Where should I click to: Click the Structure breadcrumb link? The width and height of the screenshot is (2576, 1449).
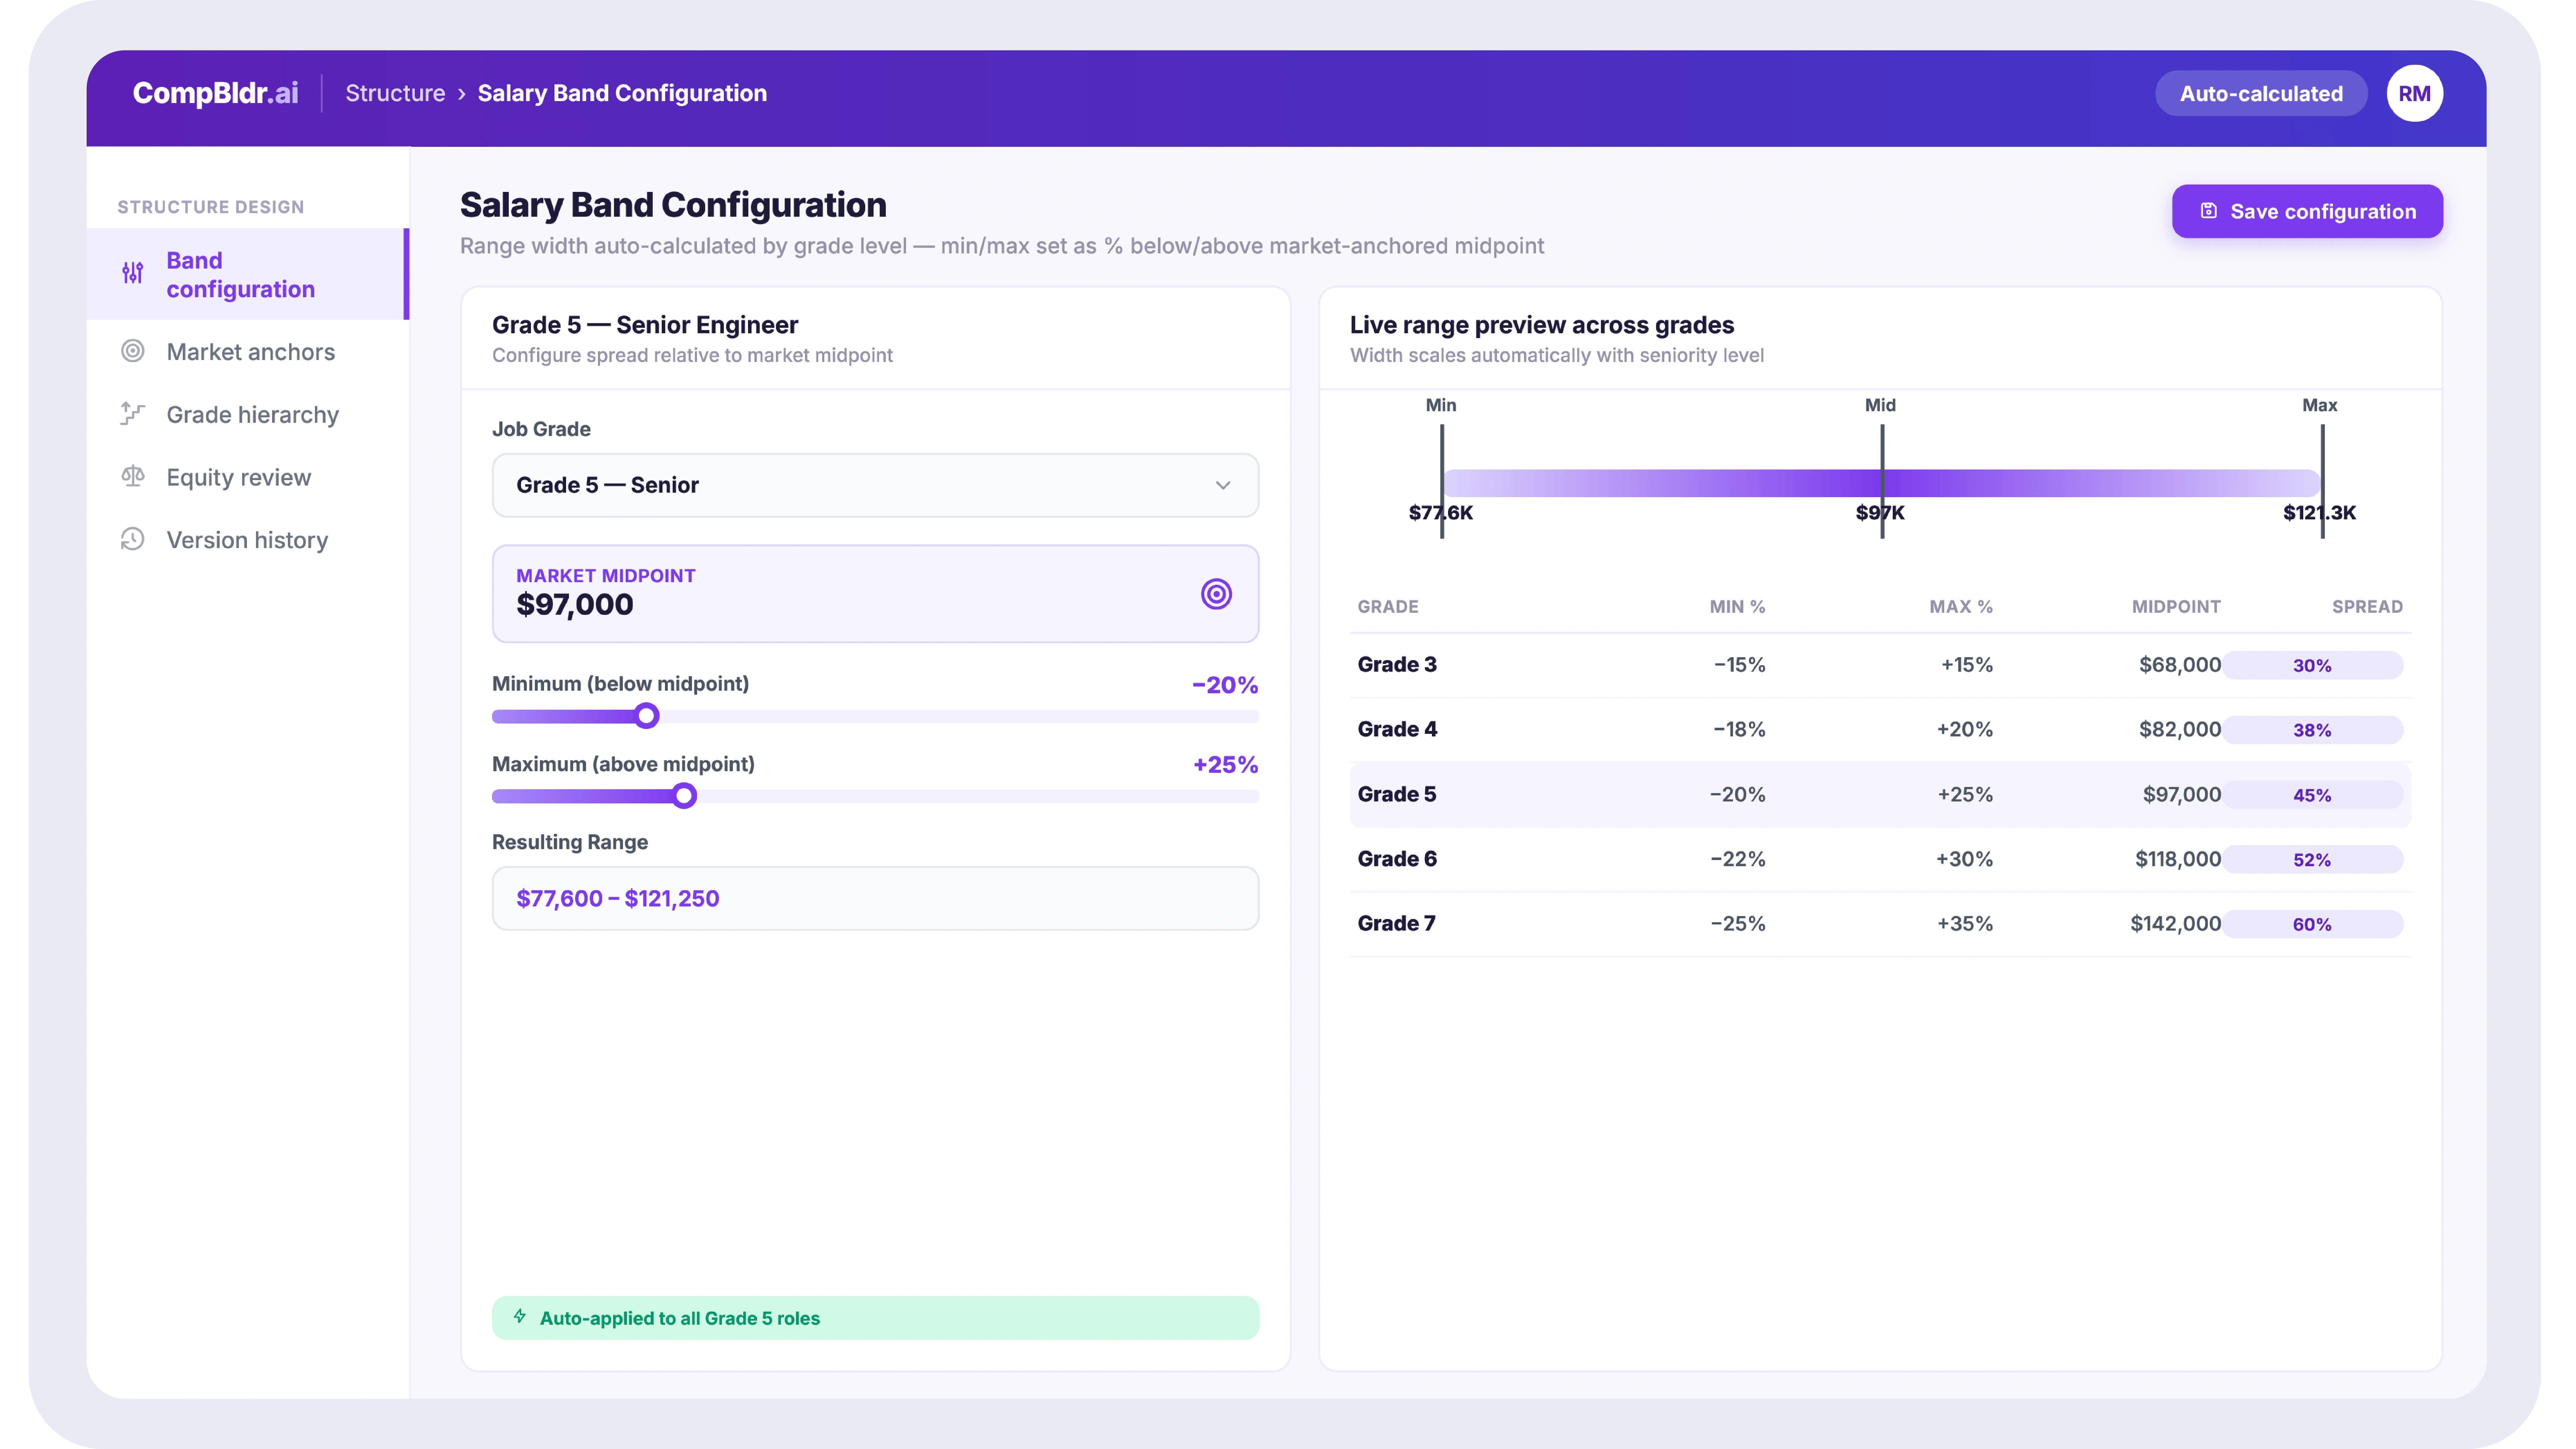point(395,93)
